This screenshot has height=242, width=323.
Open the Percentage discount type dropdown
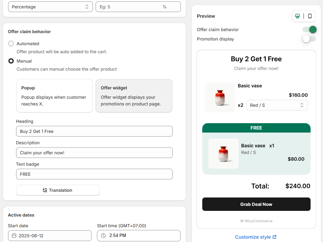click(x=50, y=7)
